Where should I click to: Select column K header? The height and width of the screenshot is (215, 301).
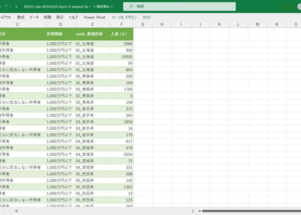[x=220, y=24]
